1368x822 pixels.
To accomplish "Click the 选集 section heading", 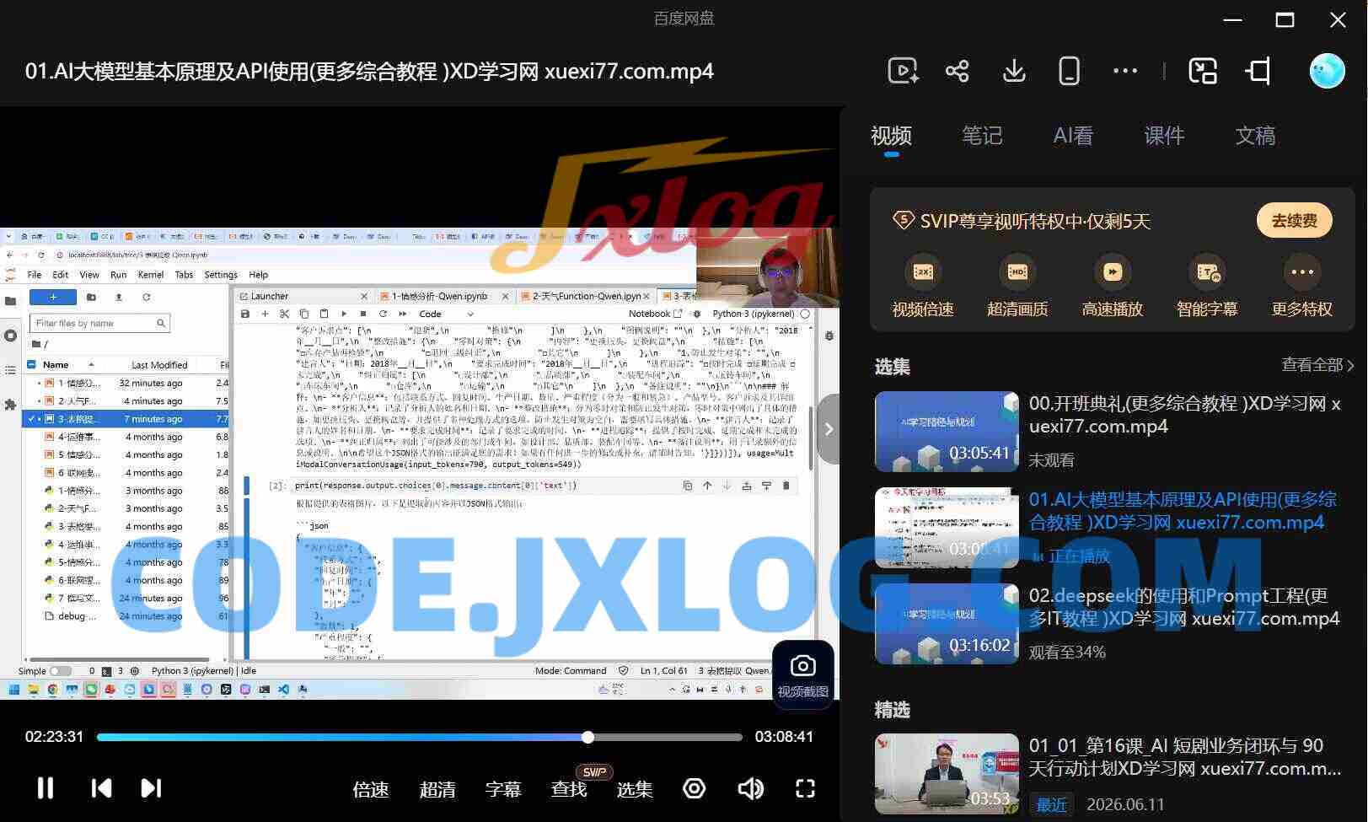I will pos(893,367).
